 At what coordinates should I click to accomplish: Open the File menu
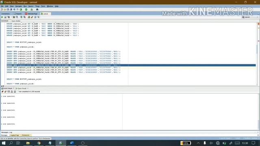coord(2,6)
